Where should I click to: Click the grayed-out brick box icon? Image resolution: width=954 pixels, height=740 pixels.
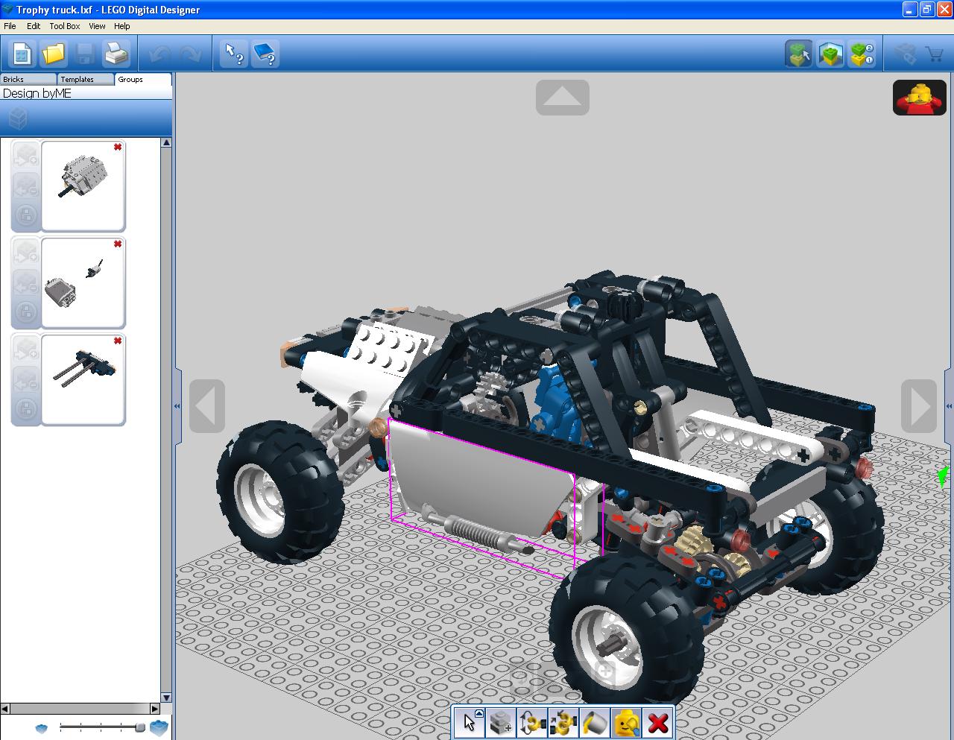[905, 54]
